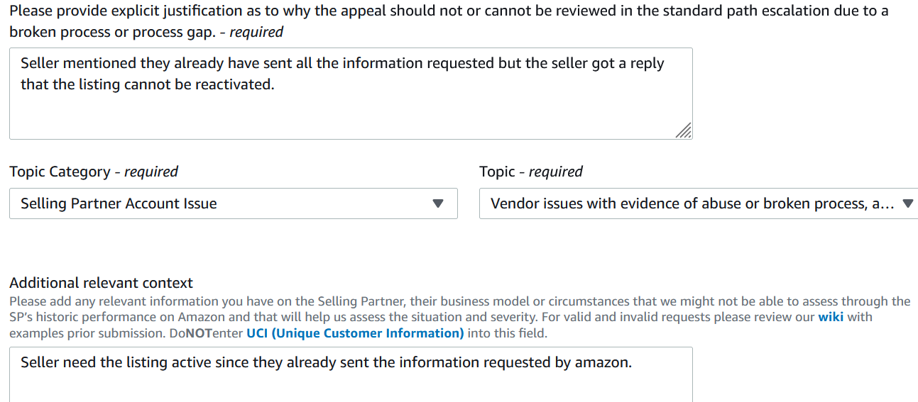Open the Topic Category combo box

click(x=233, y=203)
